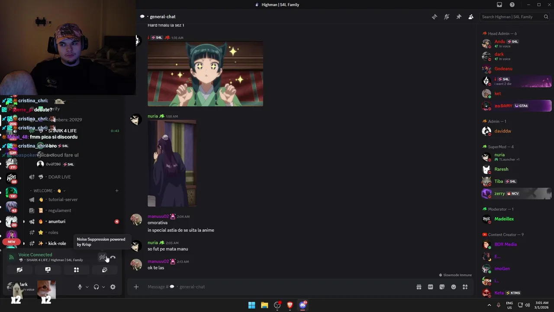
Task: Open the headphones output device dropdown arrow
Action: pos(103,287)
